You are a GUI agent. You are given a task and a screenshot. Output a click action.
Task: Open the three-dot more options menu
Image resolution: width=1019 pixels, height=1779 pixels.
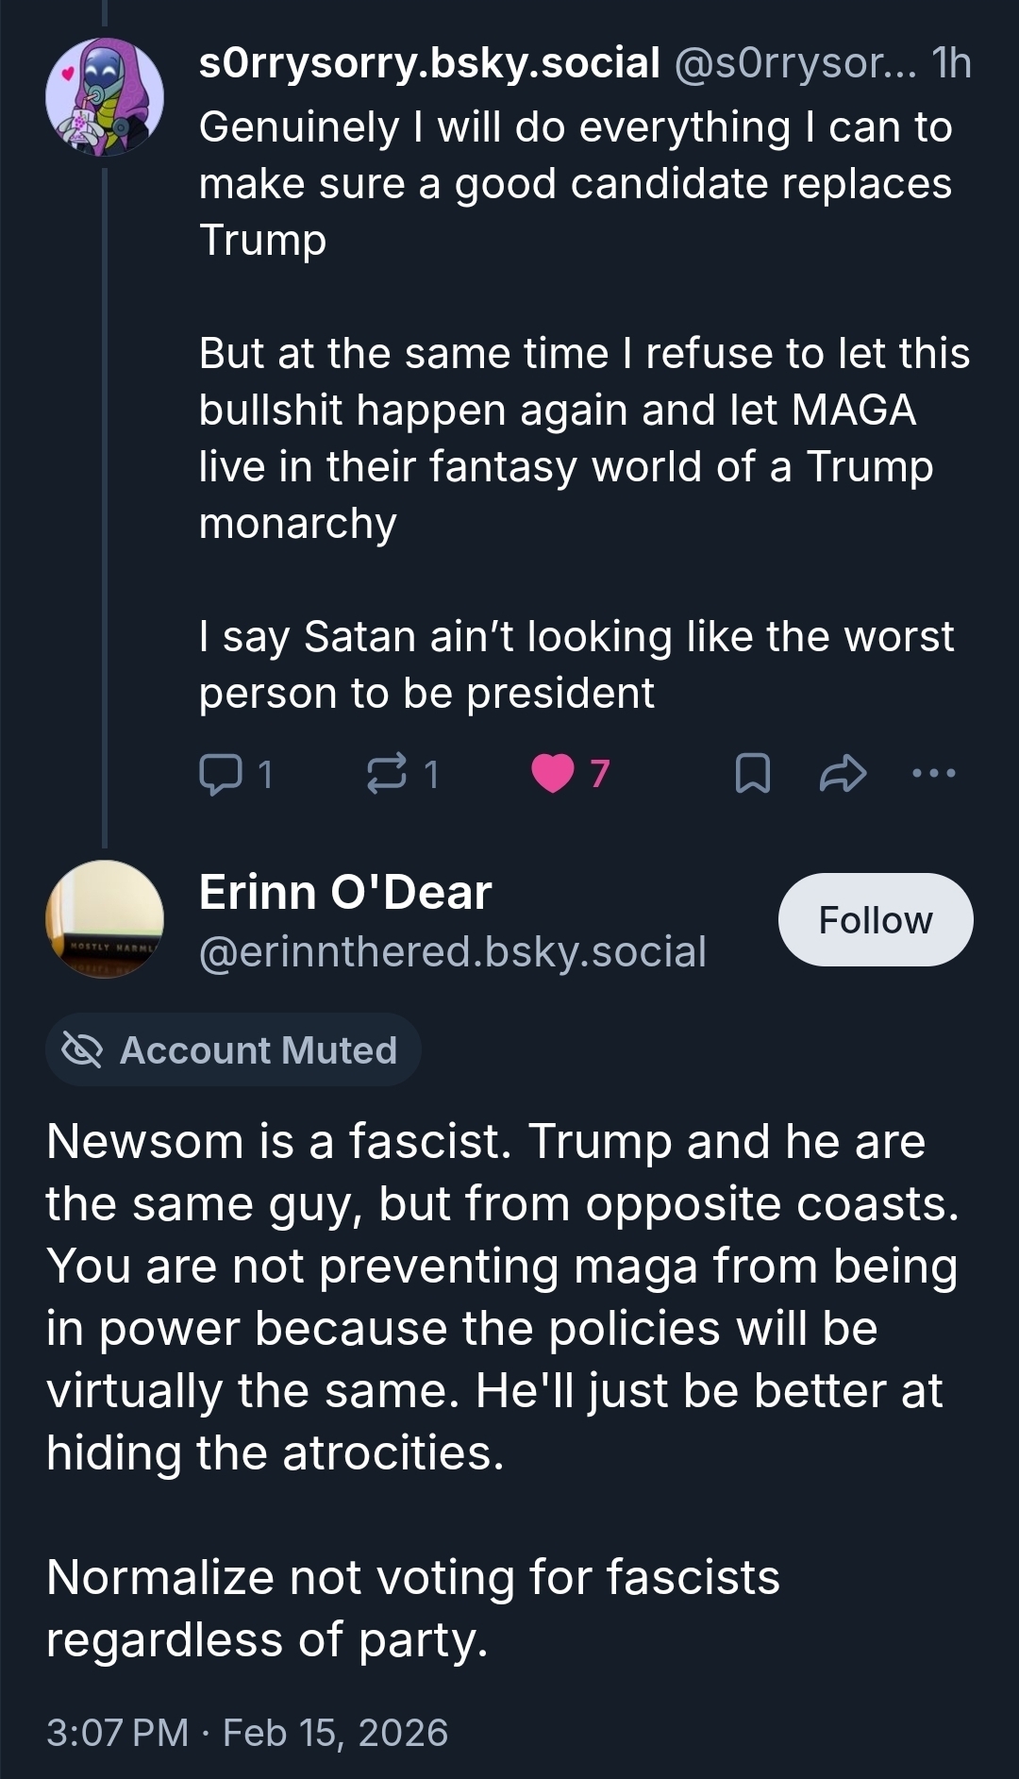pyautogui.click(x=934, y=774)
